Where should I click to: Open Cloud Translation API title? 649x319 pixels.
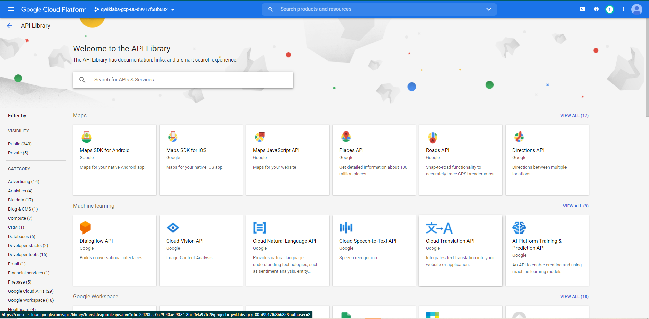450,241
